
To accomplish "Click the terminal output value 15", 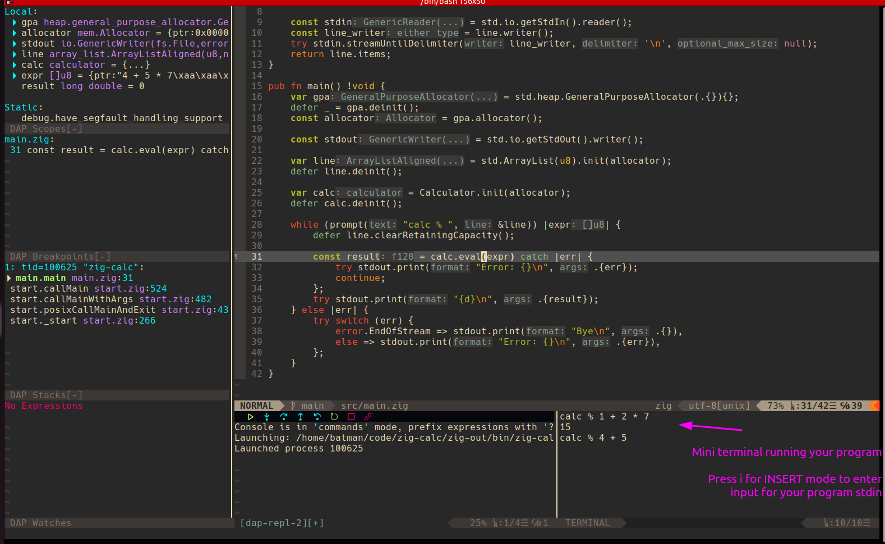I will (x=565, y=427).
